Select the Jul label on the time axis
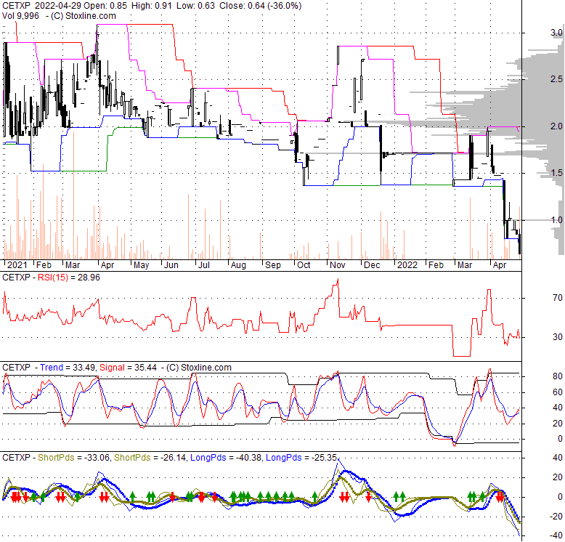565x542 pixels. click(x=204, y=265)
